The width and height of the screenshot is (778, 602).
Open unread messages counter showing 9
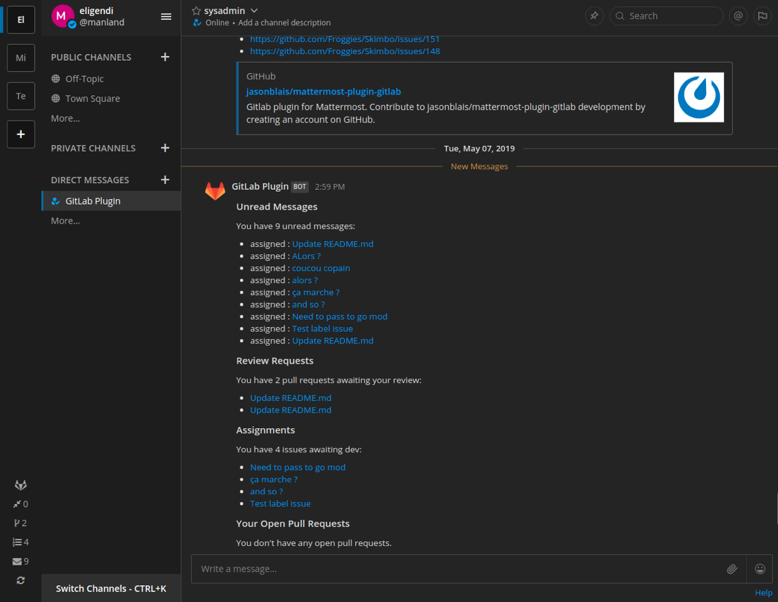pyautogui.click(x=21, y=561)
